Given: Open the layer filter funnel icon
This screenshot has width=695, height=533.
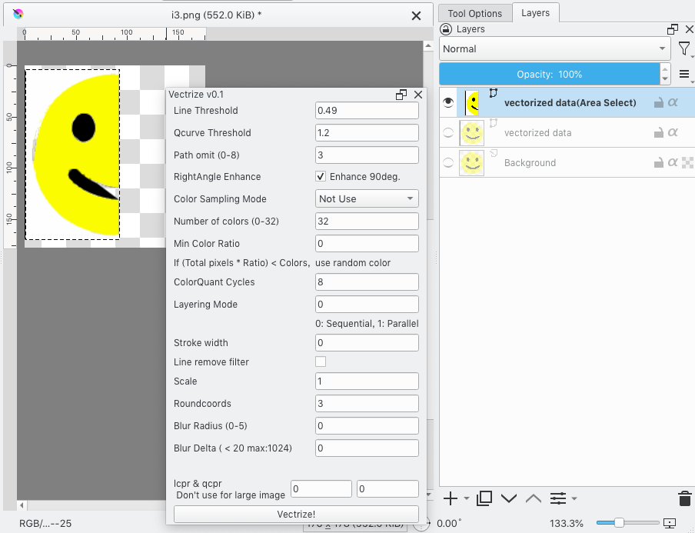Looking at the screenshot, I should [x=683, y=48].
